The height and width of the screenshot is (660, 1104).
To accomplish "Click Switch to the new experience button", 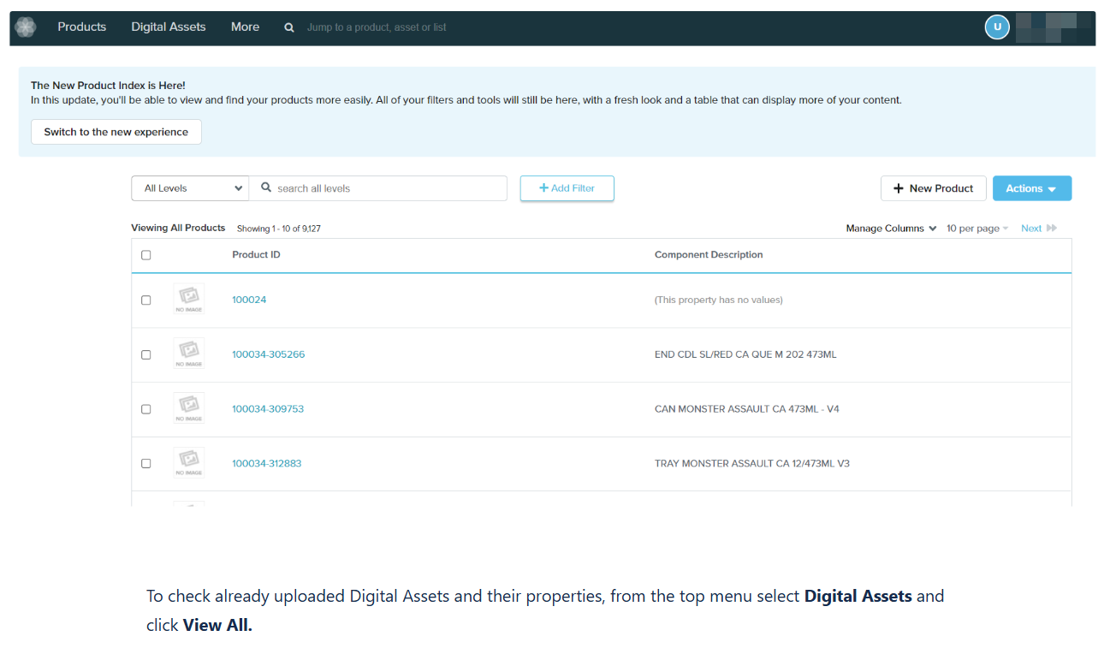I will (116, 132).
